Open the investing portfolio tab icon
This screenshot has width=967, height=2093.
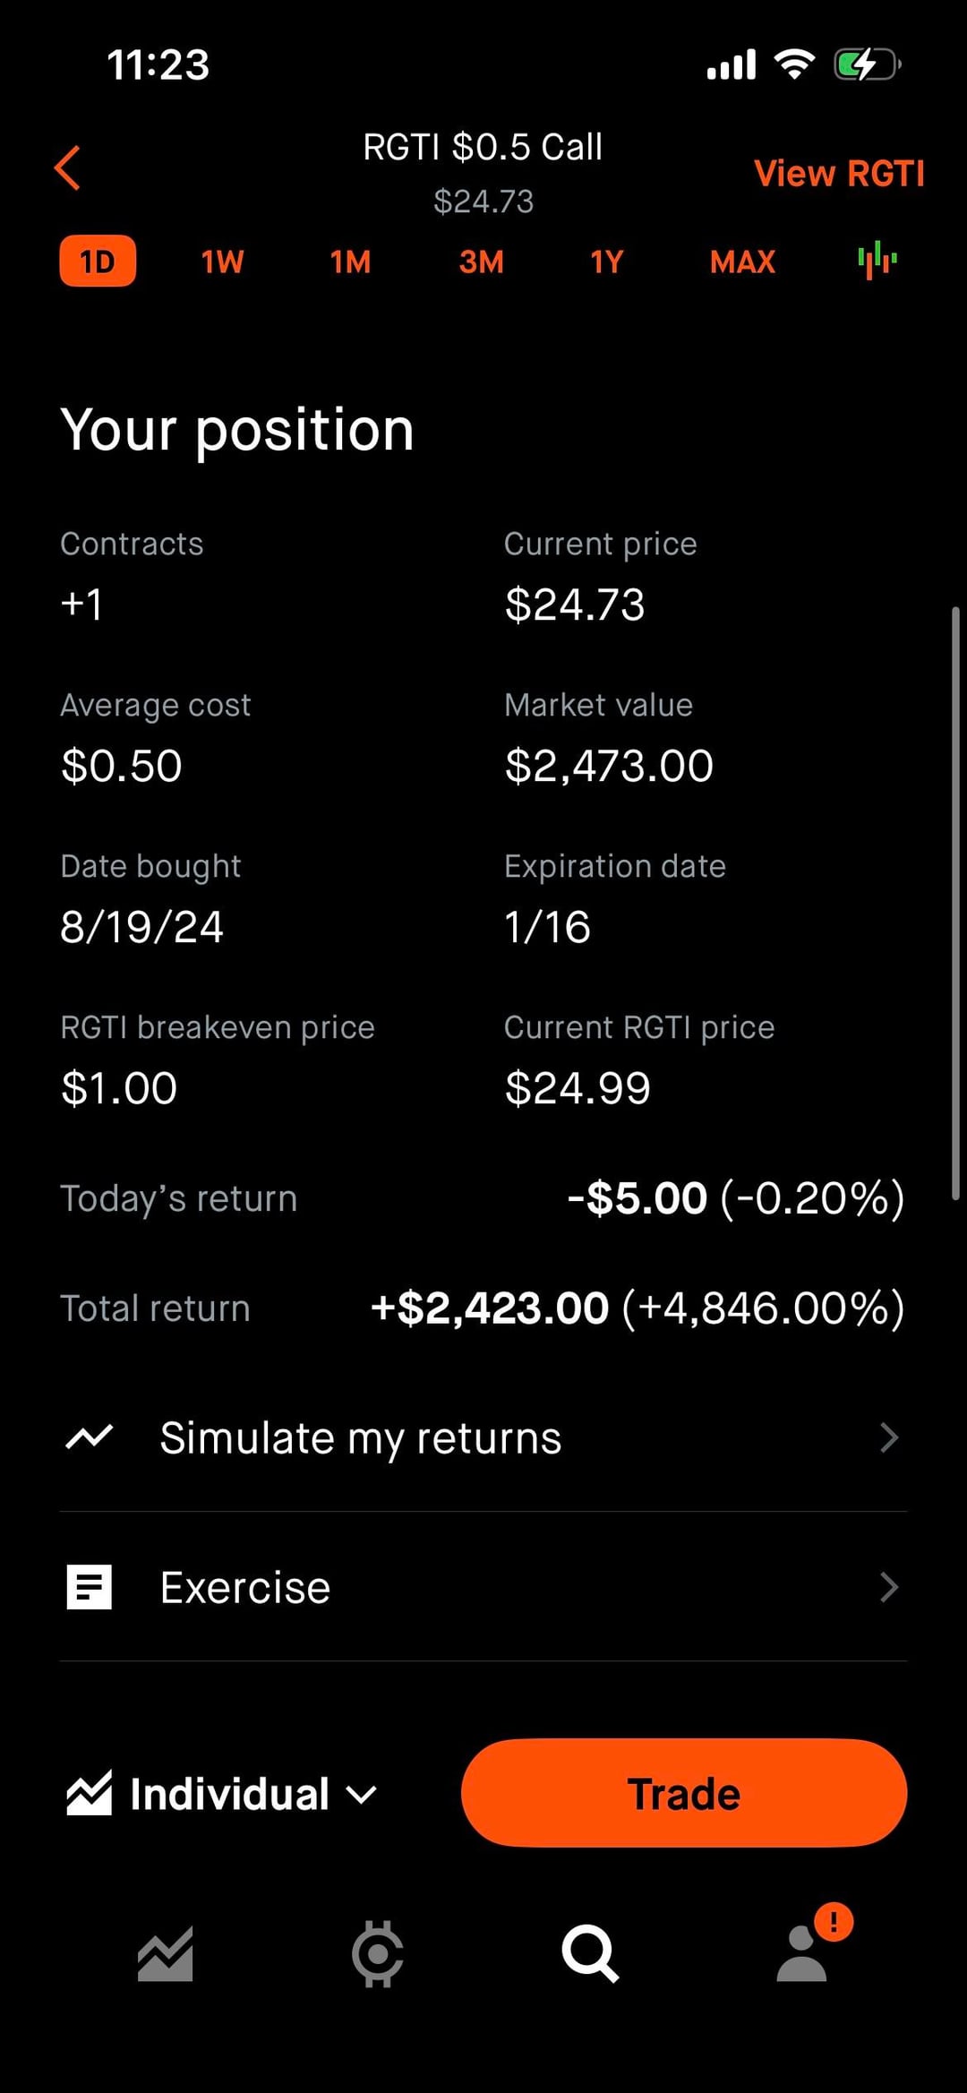click(166, 1954)
